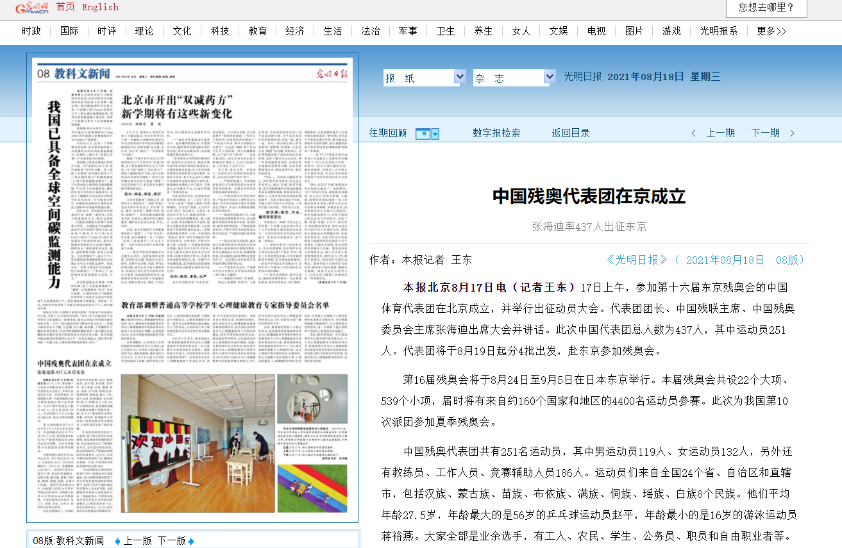
Task: Click the blue left arrow beside 上一版
Action: point(117,541)
